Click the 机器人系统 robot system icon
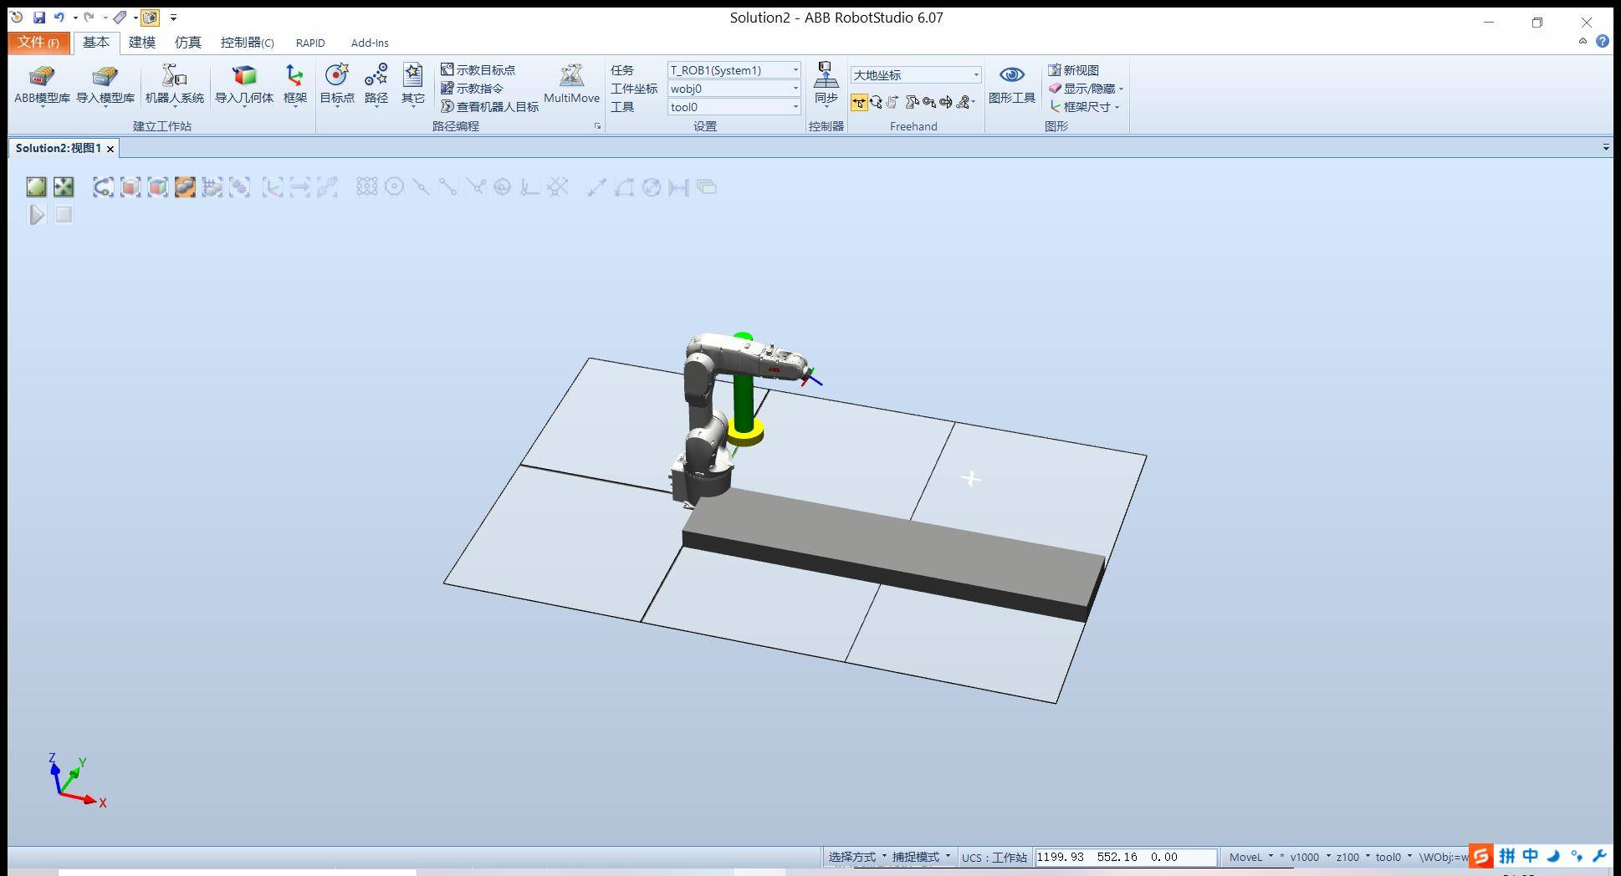Viewport: 1621px width, 876px height. click(x=174, y=84)
